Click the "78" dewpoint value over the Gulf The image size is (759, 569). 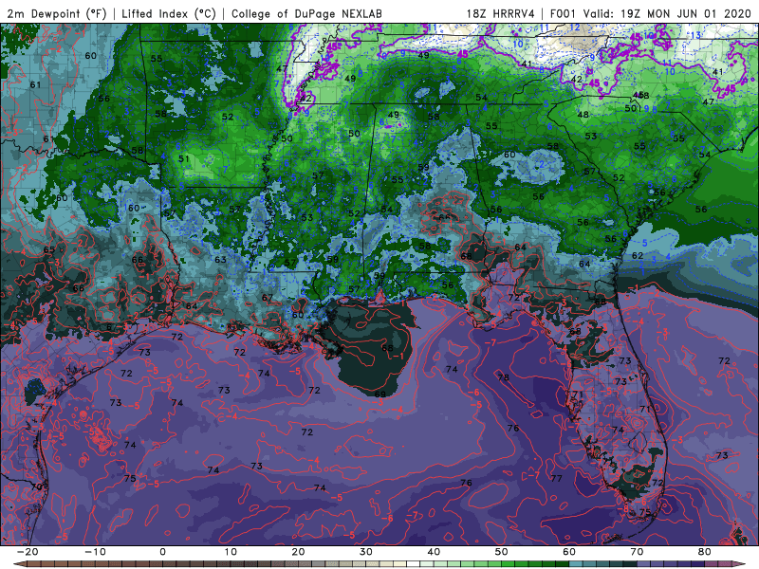coord(504,377)
